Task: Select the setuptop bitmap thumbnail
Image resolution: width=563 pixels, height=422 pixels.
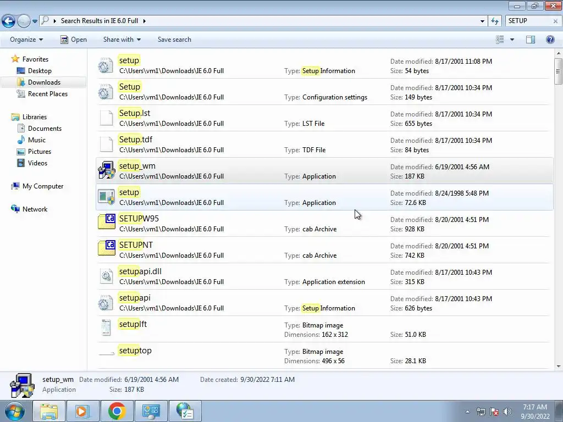Action: [106, 353]
